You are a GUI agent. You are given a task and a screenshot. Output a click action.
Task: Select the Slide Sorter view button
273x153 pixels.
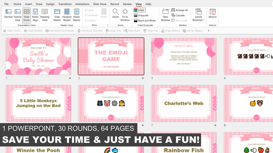point(26,15)
